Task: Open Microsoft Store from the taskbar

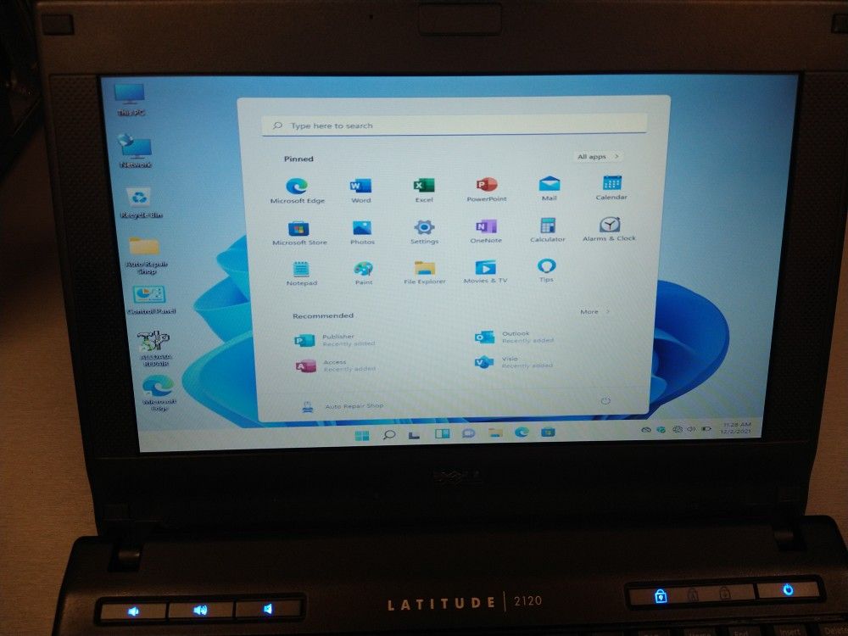Action: 548,431
